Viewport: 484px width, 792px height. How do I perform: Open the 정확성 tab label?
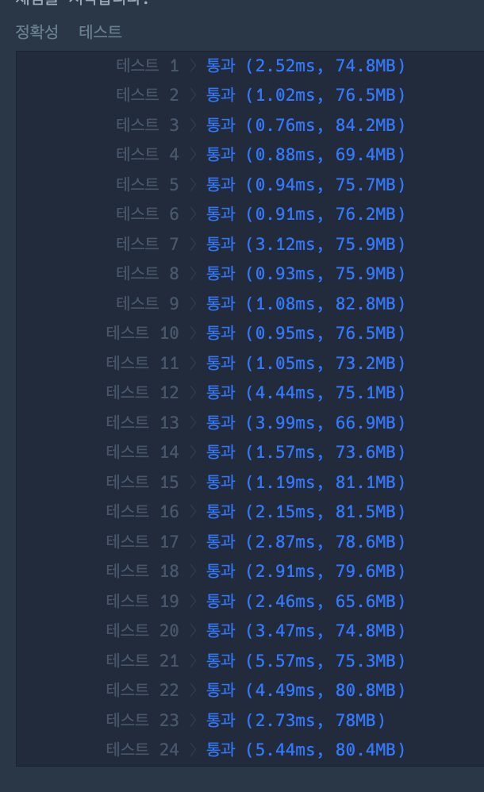click(x=36, y=32)
